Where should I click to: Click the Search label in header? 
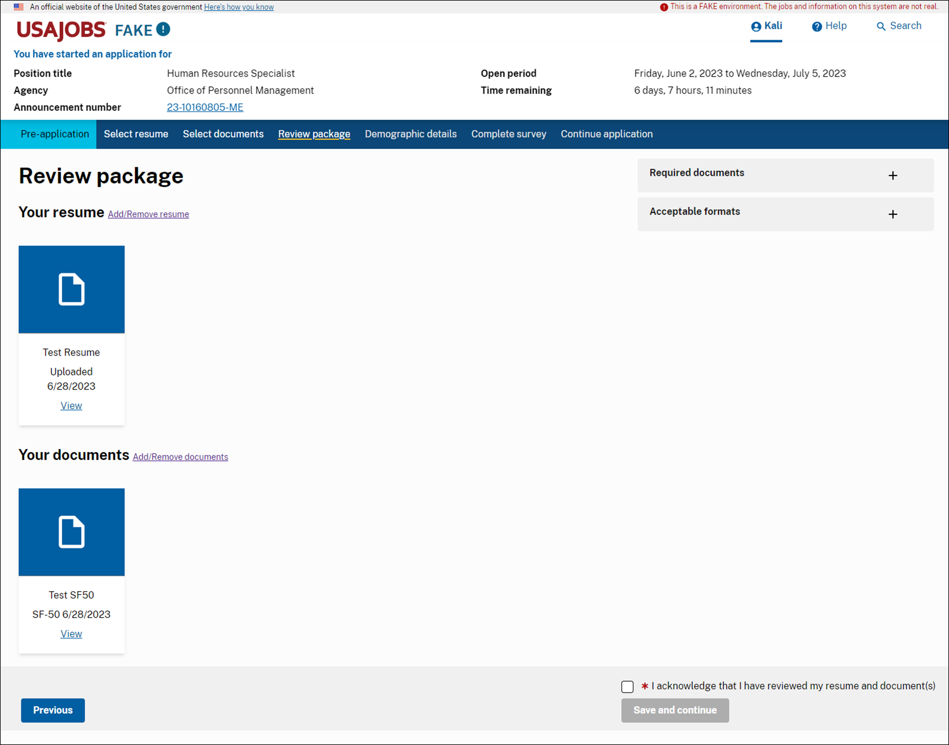click(x=905, y=26)
